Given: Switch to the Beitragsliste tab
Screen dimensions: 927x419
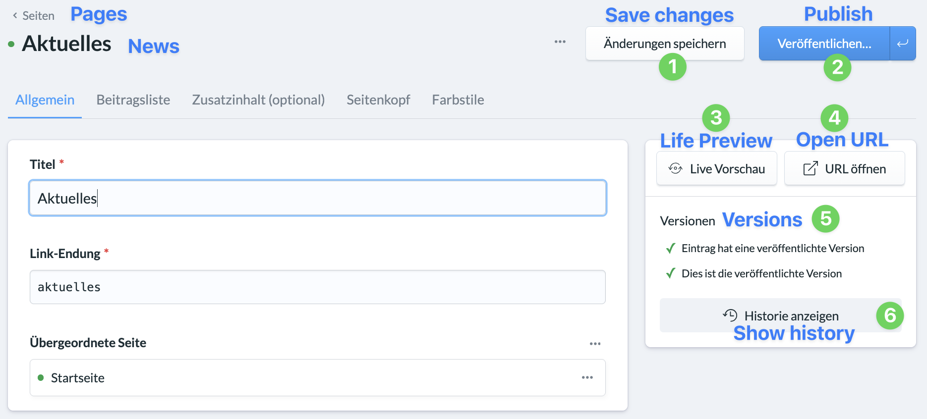Looking at the screenshot, I should pyautogui.click(x=133, y=100).
